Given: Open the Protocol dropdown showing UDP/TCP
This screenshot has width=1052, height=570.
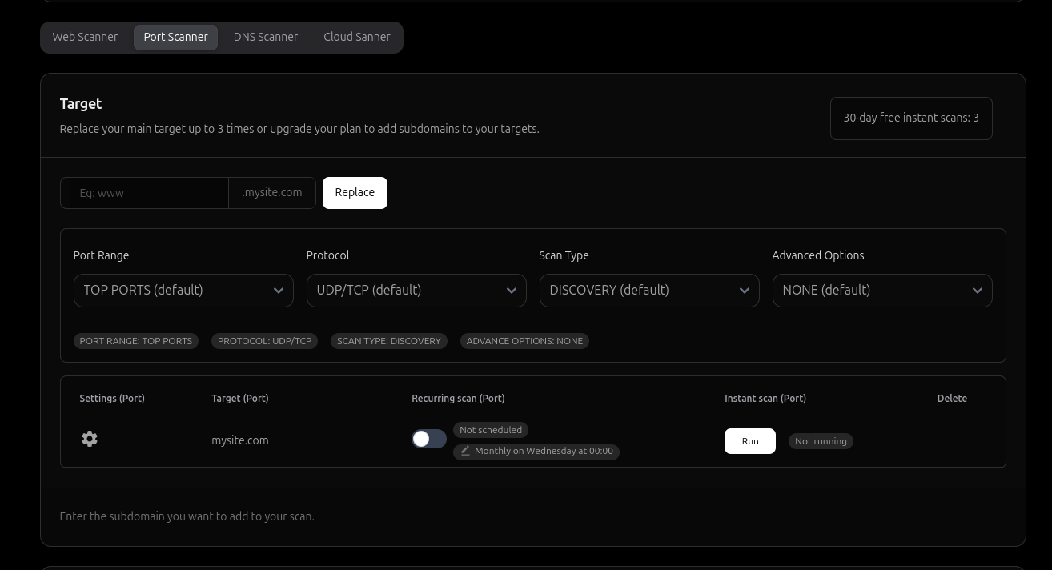Looking at the screenshot, I should pyautogui.click(x=416, y=290).
